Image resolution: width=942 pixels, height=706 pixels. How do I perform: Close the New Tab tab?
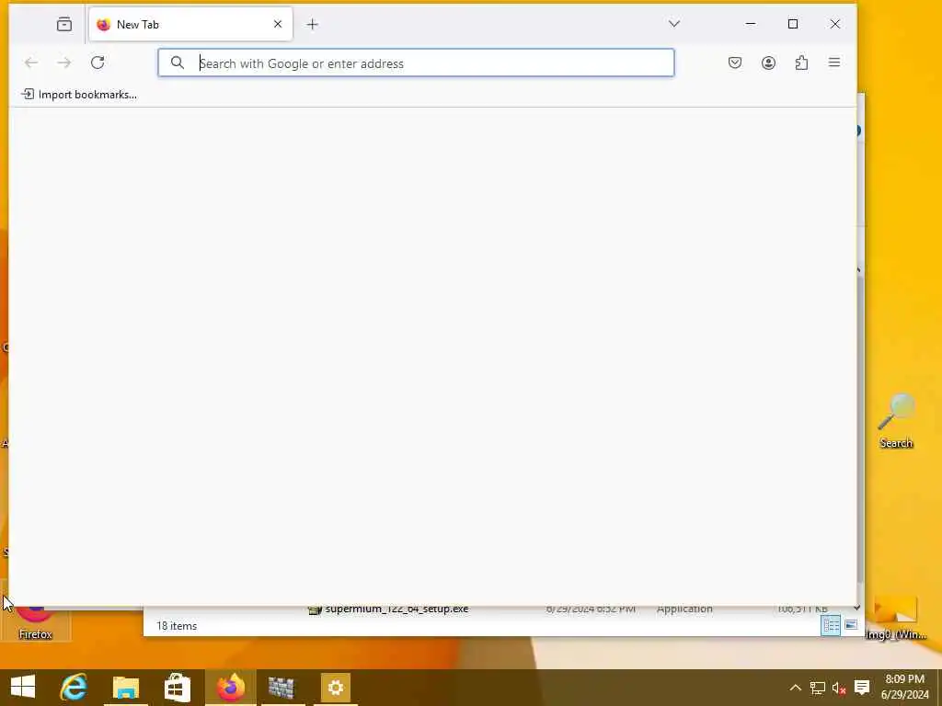(278, 24)
